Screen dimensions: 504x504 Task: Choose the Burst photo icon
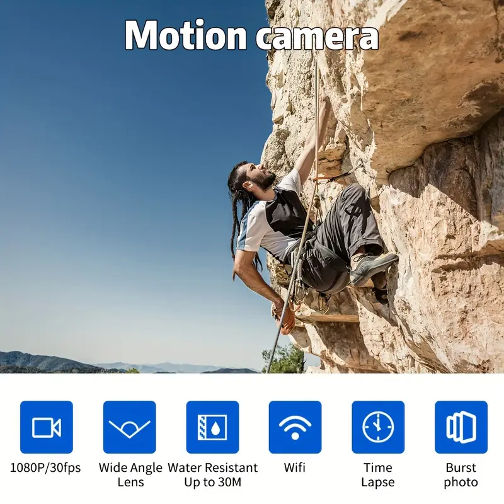pos(461,427)
